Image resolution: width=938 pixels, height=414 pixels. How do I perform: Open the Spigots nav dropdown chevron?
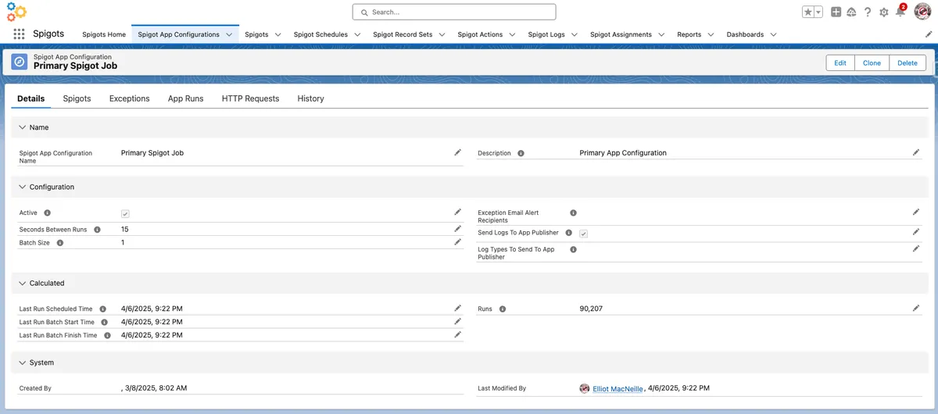[x=277, y=34]
